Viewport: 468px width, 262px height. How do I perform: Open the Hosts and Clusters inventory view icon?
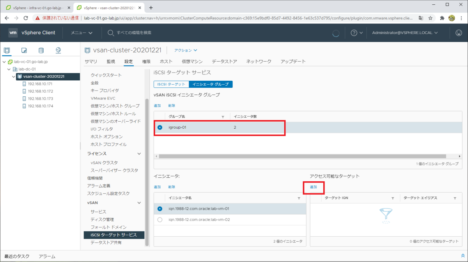pos(7,50)
